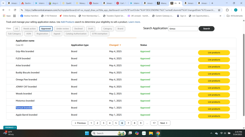Screen dimensions: 245x137
Task: Open the Add Products link
Action: tap(67, 22)
